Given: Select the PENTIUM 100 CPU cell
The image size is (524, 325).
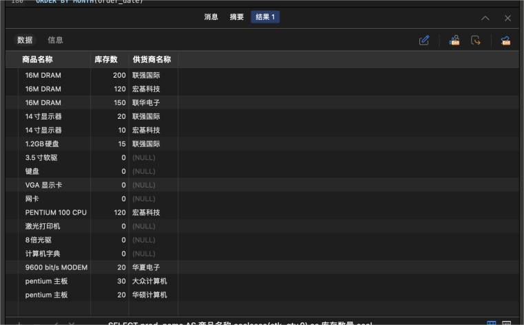Looking at the screenshot, I should tap(56, 212).
